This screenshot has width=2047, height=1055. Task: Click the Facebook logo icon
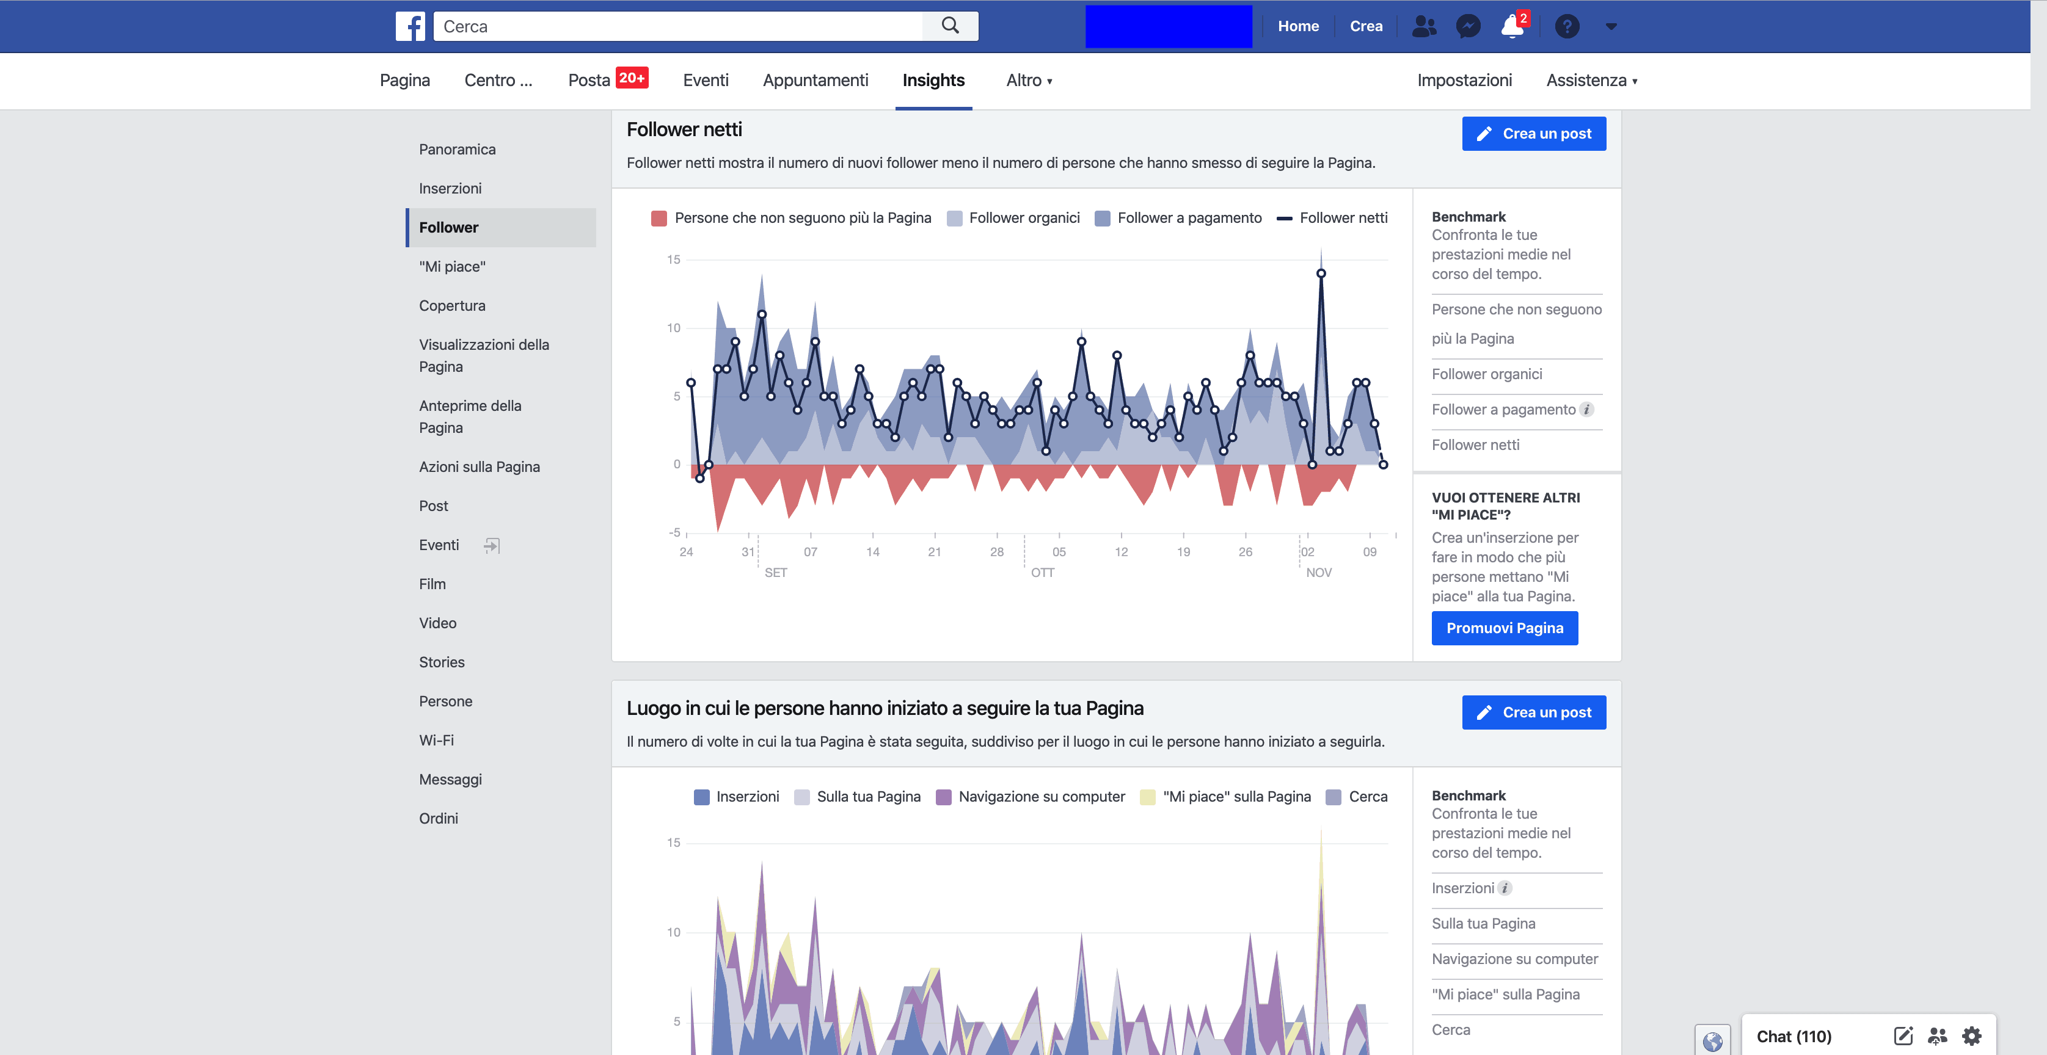[410, 26]
